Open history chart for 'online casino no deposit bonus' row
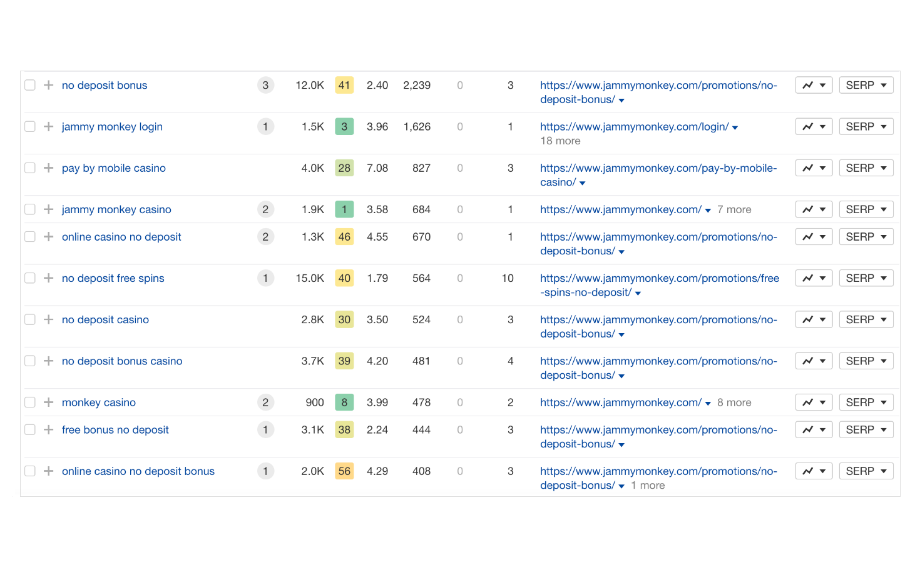This screenshot has width=920, height=575. (814, 471)
